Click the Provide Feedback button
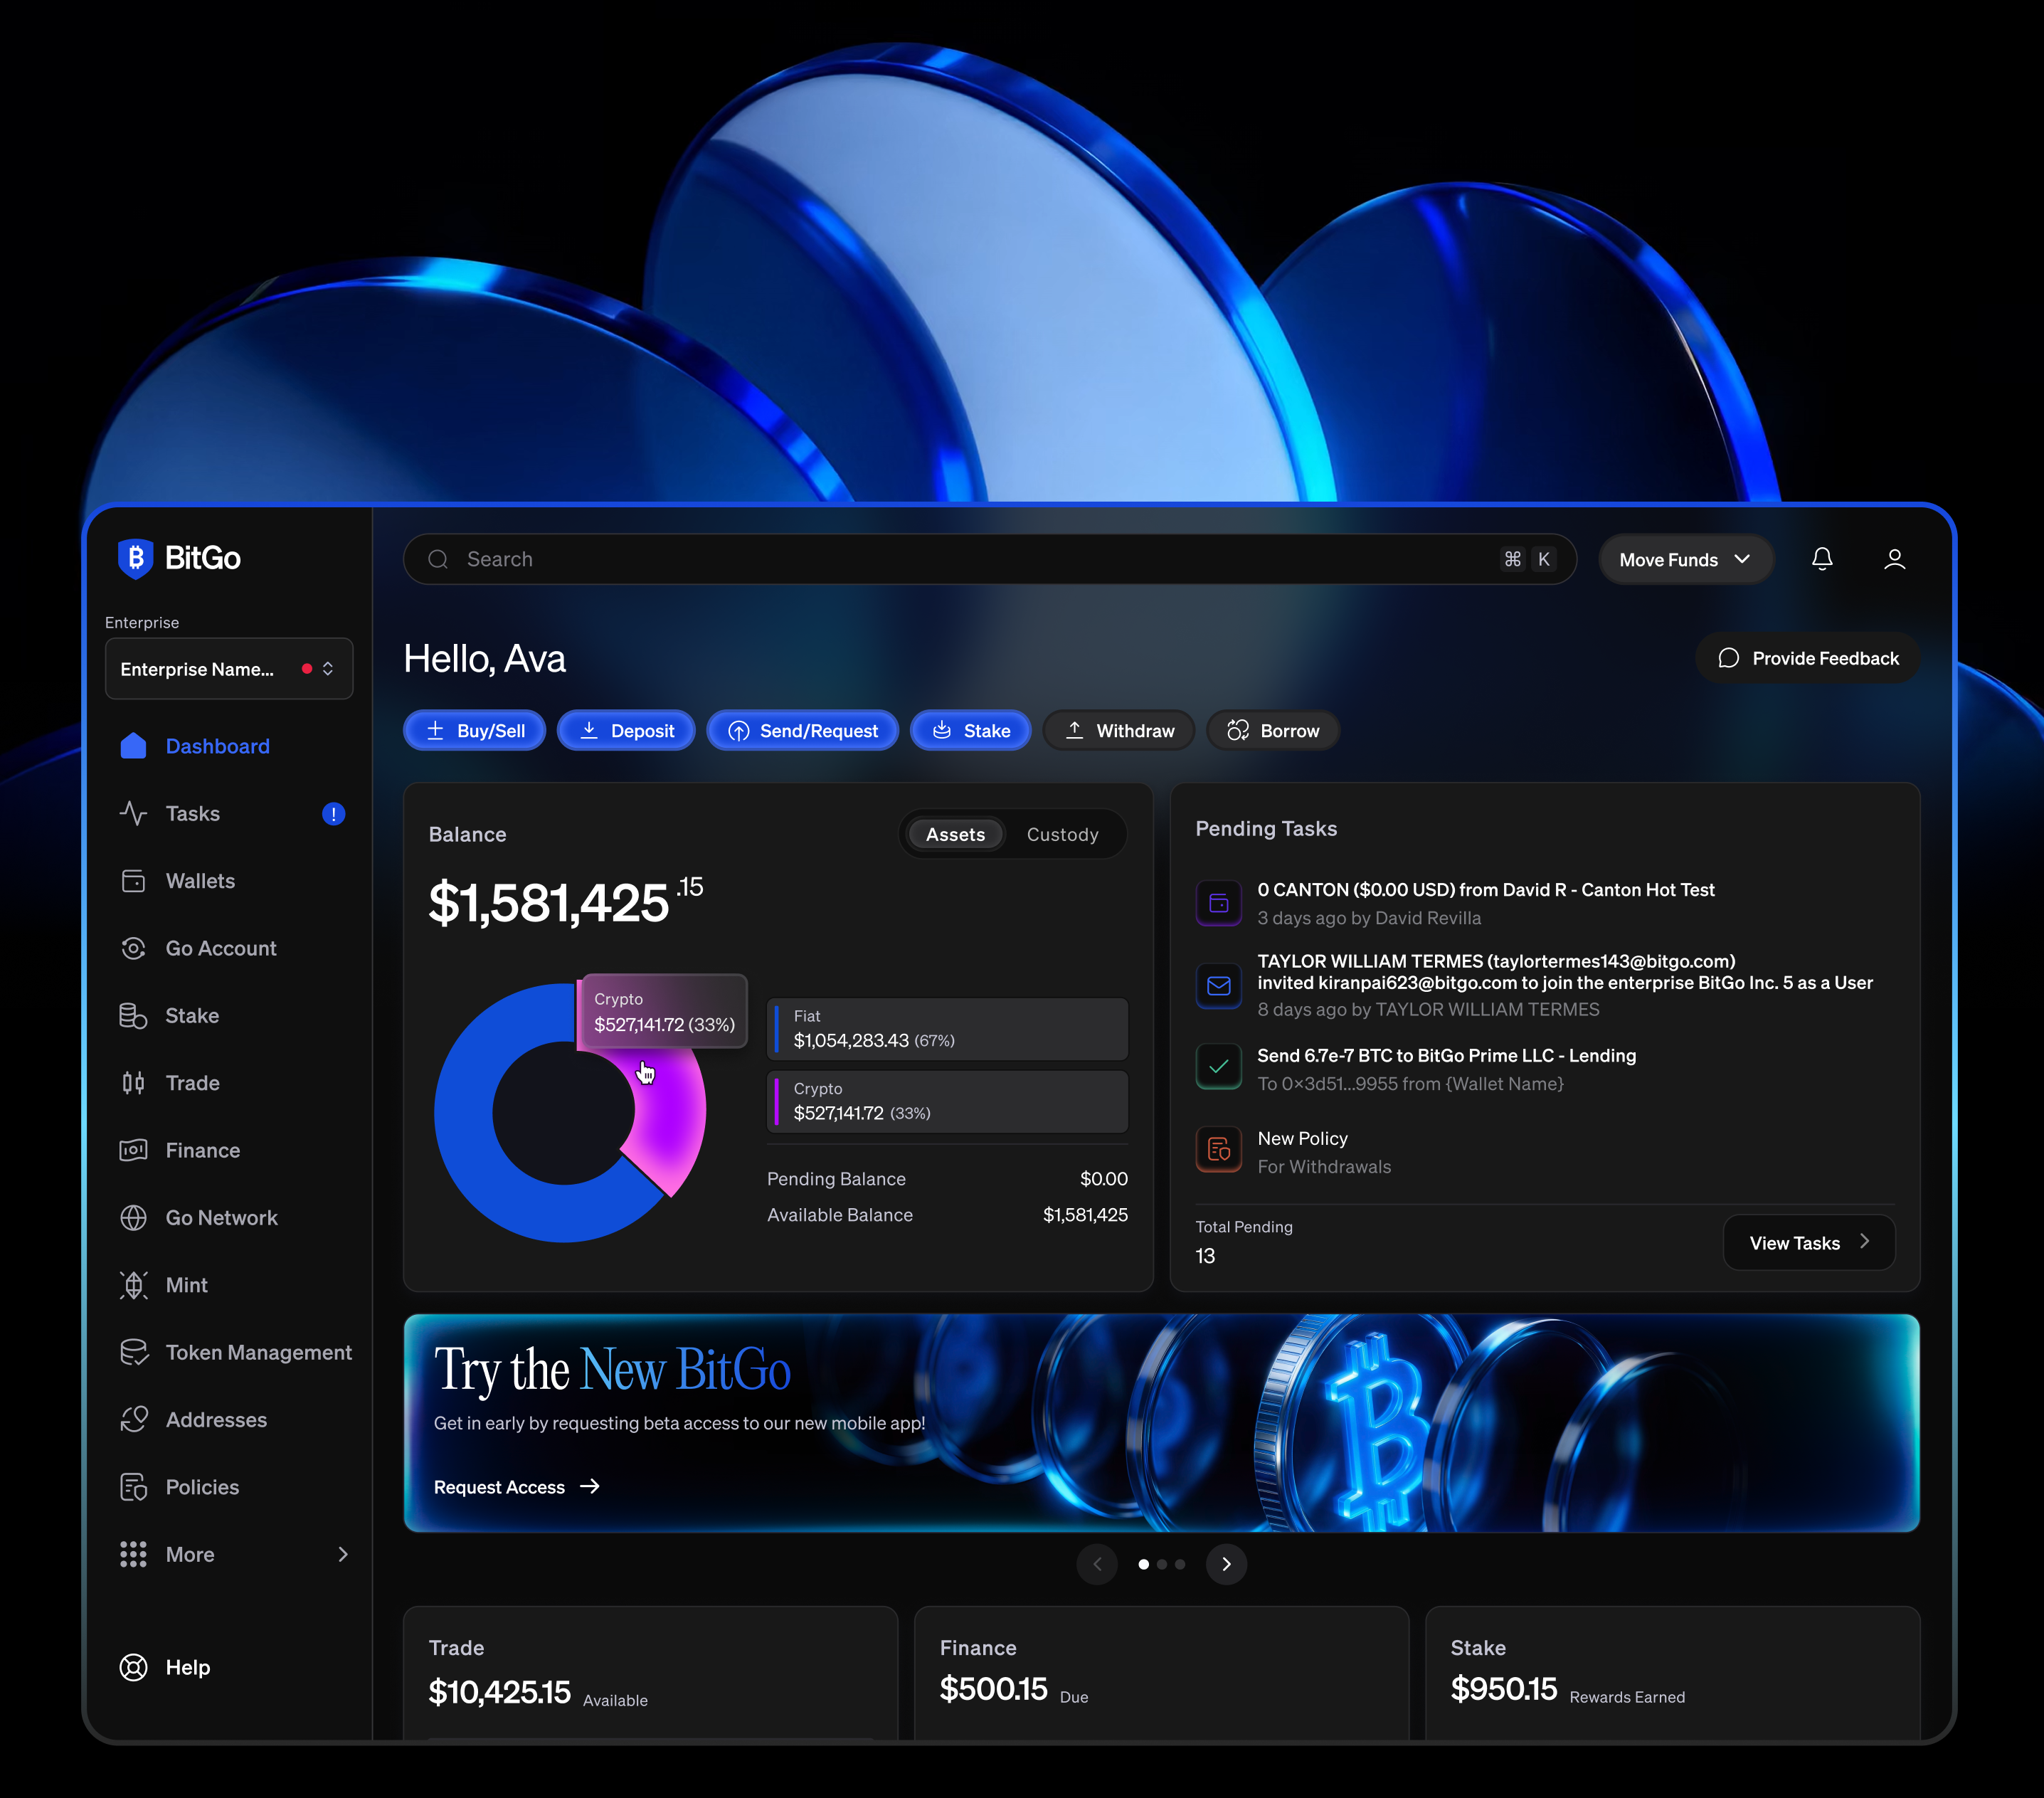 click(1807, 658)
